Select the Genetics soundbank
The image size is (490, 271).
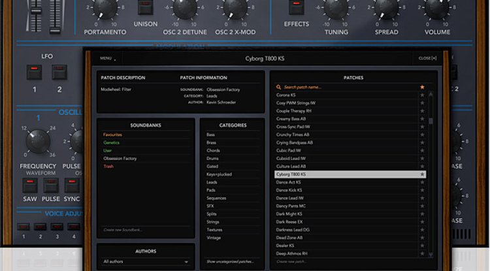[x=111, y=142]
